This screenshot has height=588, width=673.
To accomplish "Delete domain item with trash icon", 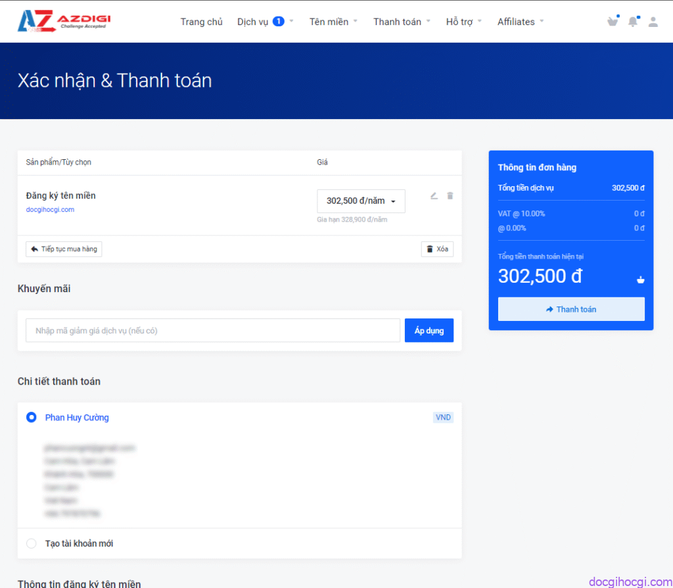I will [450, 196].
